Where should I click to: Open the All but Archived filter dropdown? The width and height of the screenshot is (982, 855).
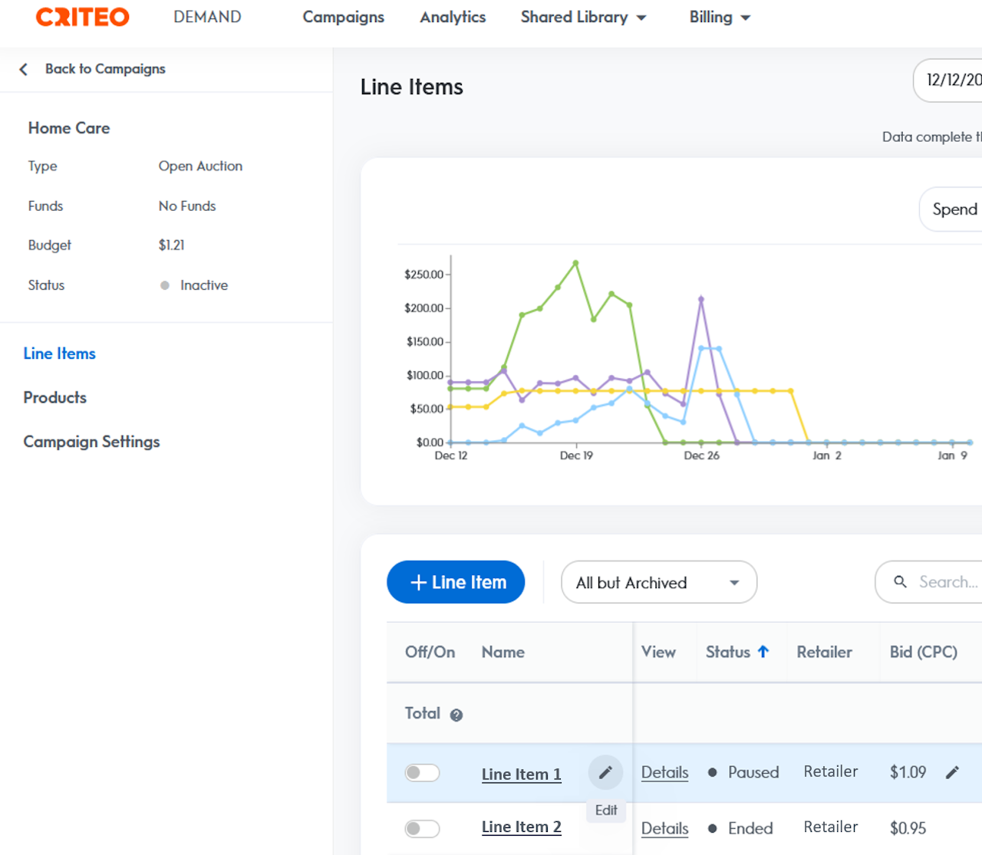658,583
